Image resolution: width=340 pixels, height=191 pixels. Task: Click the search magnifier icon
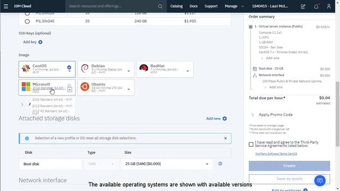[160, 6]
